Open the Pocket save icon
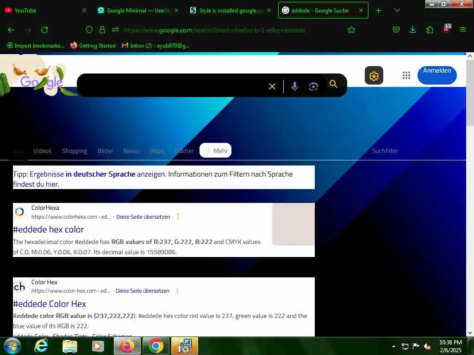 click(396, 30)
